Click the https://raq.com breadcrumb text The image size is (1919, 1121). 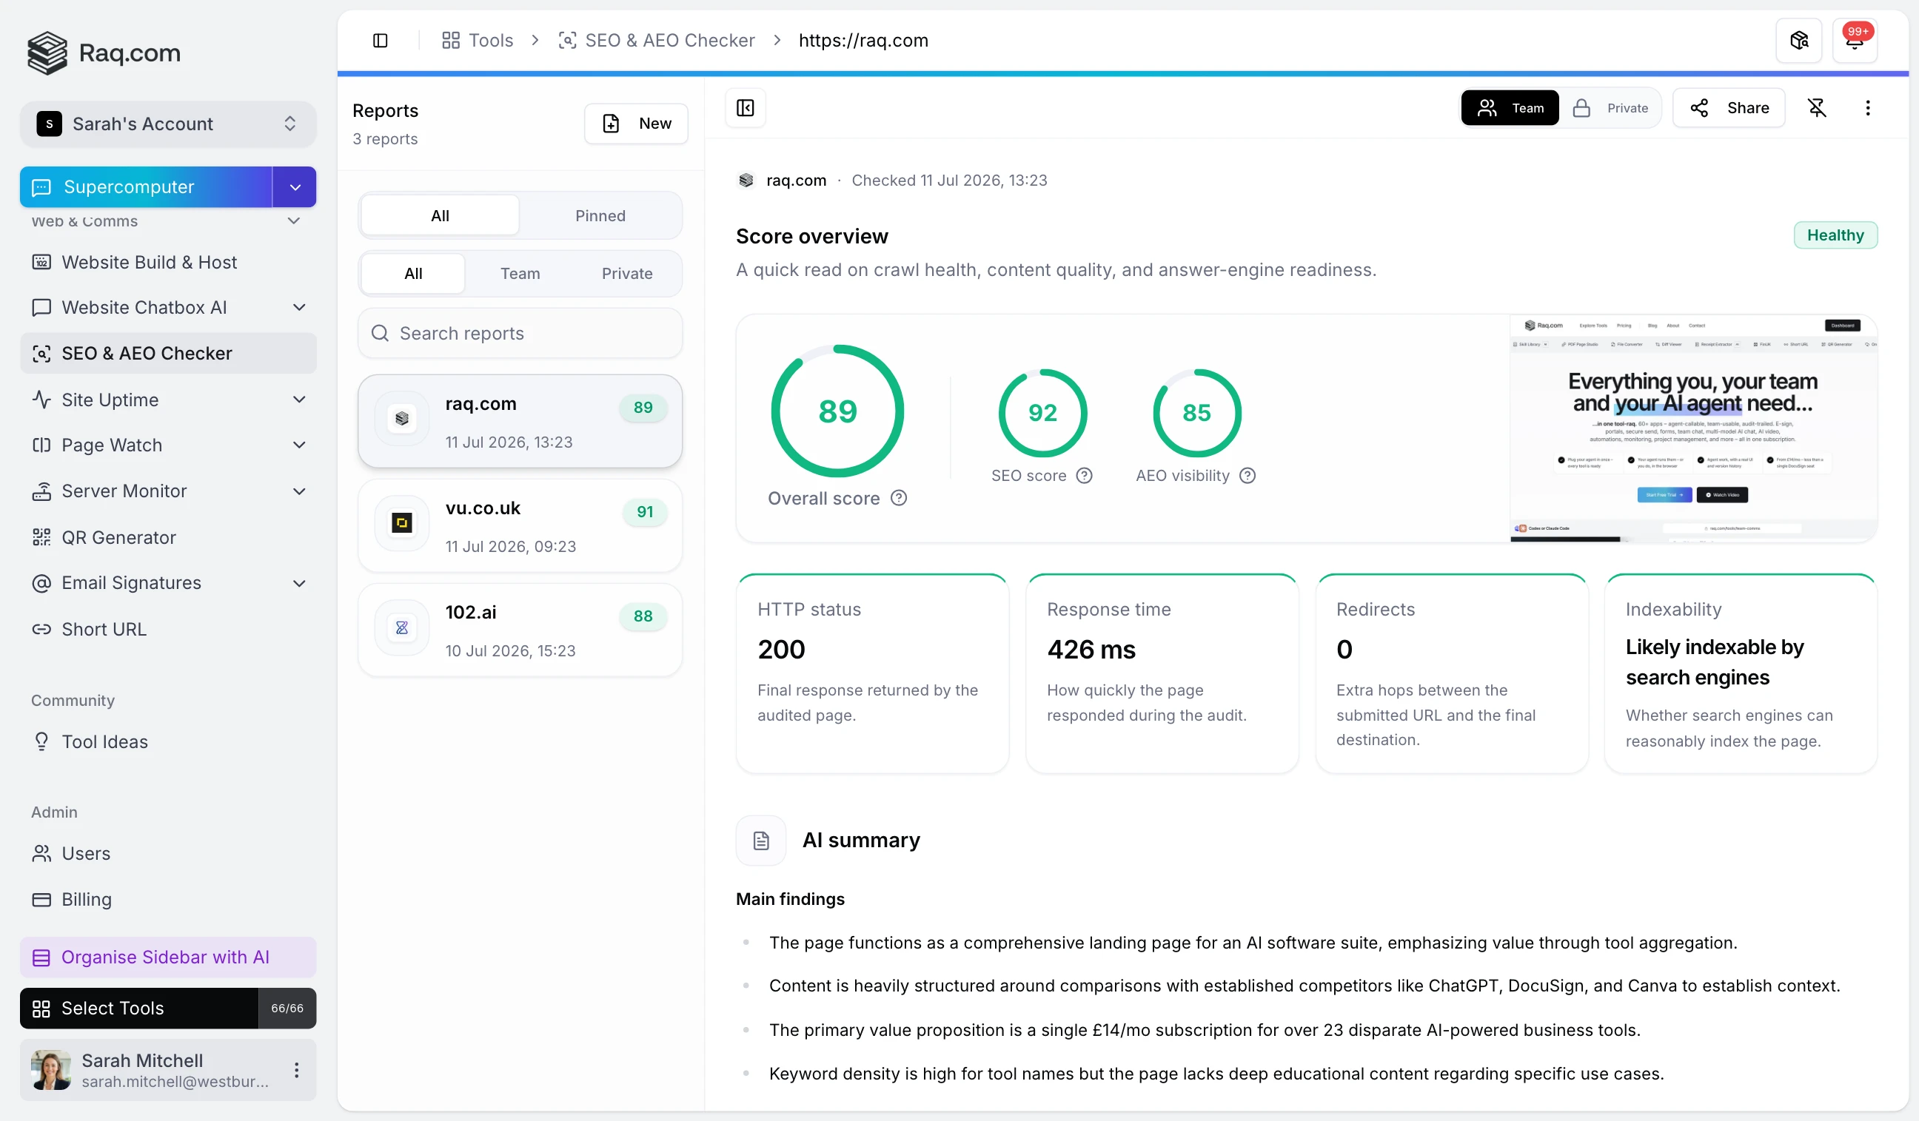coord(863,41)
